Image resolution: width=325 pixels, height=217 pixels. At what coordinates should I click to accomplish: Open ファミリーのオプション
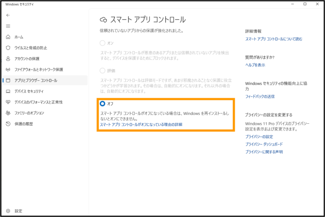(x=45, y=113)
